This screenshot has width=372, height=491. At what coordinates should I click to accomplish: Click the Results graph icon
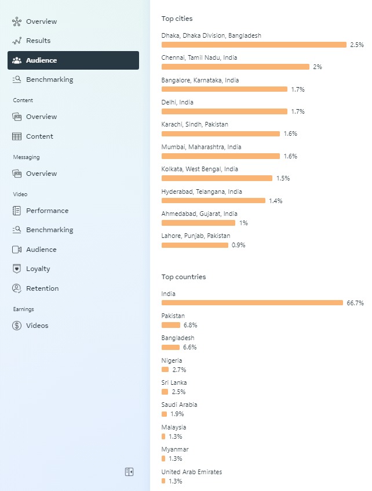17,41
